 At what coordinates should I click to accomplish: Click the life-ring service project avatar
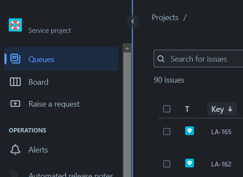[x=15, y=25]
